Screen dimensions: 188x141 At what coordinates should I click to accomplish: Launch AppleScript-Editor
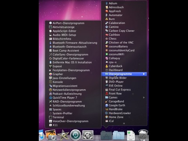(73, 31)
